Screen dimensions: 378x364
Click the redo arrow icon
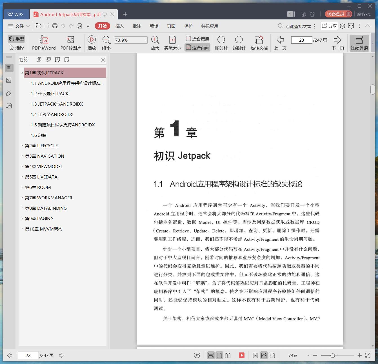point(71,26)
